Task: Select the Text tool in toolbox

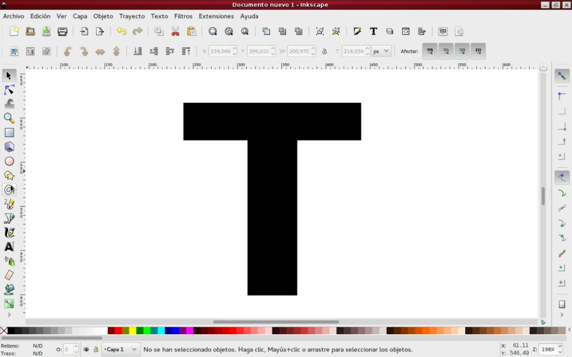Action: pyautogui.click(x=9, y=247)
